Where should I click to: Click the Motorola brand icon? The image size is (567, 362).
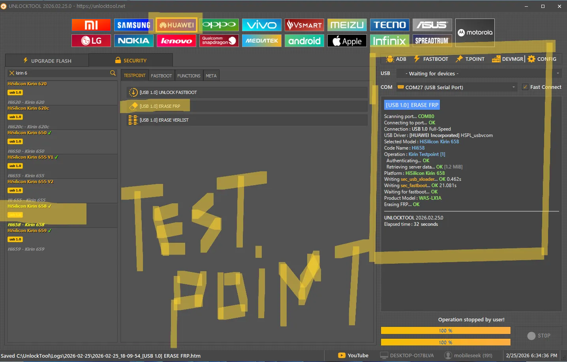point(475,33)
